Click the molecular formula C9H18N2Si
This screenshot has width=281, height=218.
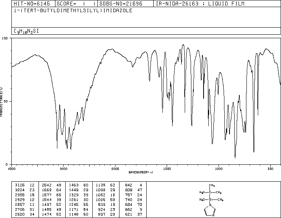26,31
